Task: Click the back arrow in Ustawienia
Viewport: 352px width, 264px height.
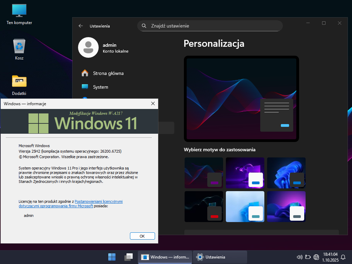Action: (x=81, y=26)
